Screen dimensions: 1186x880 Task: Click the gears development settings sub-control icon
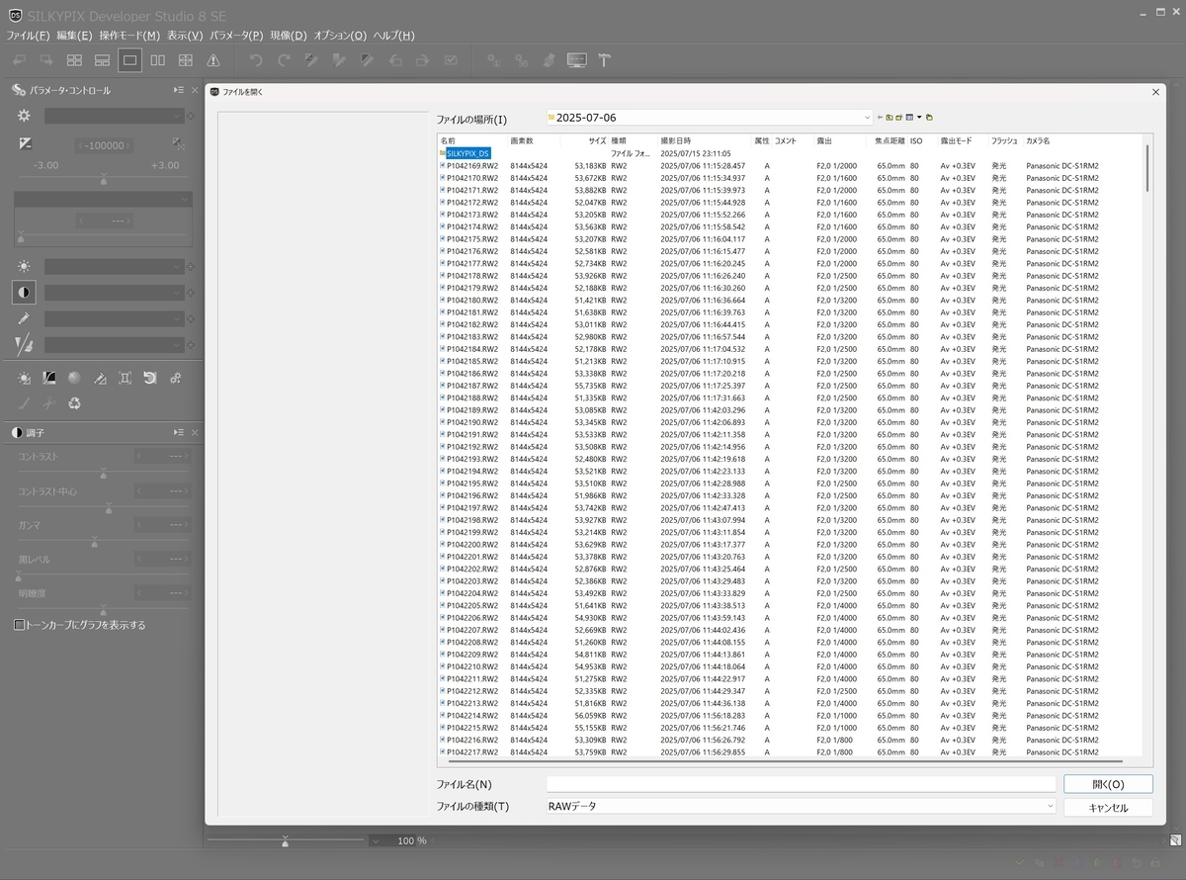pyautogui.click(x=175, y=378)
